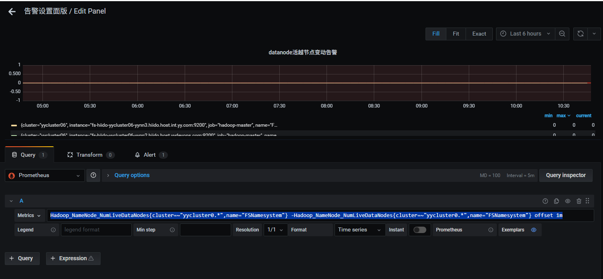Switch to the Transform tab

pos(89,155)
